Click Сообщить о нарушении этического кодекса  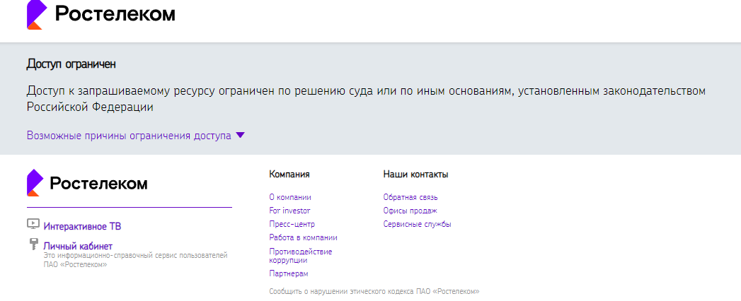pos(374,292)
